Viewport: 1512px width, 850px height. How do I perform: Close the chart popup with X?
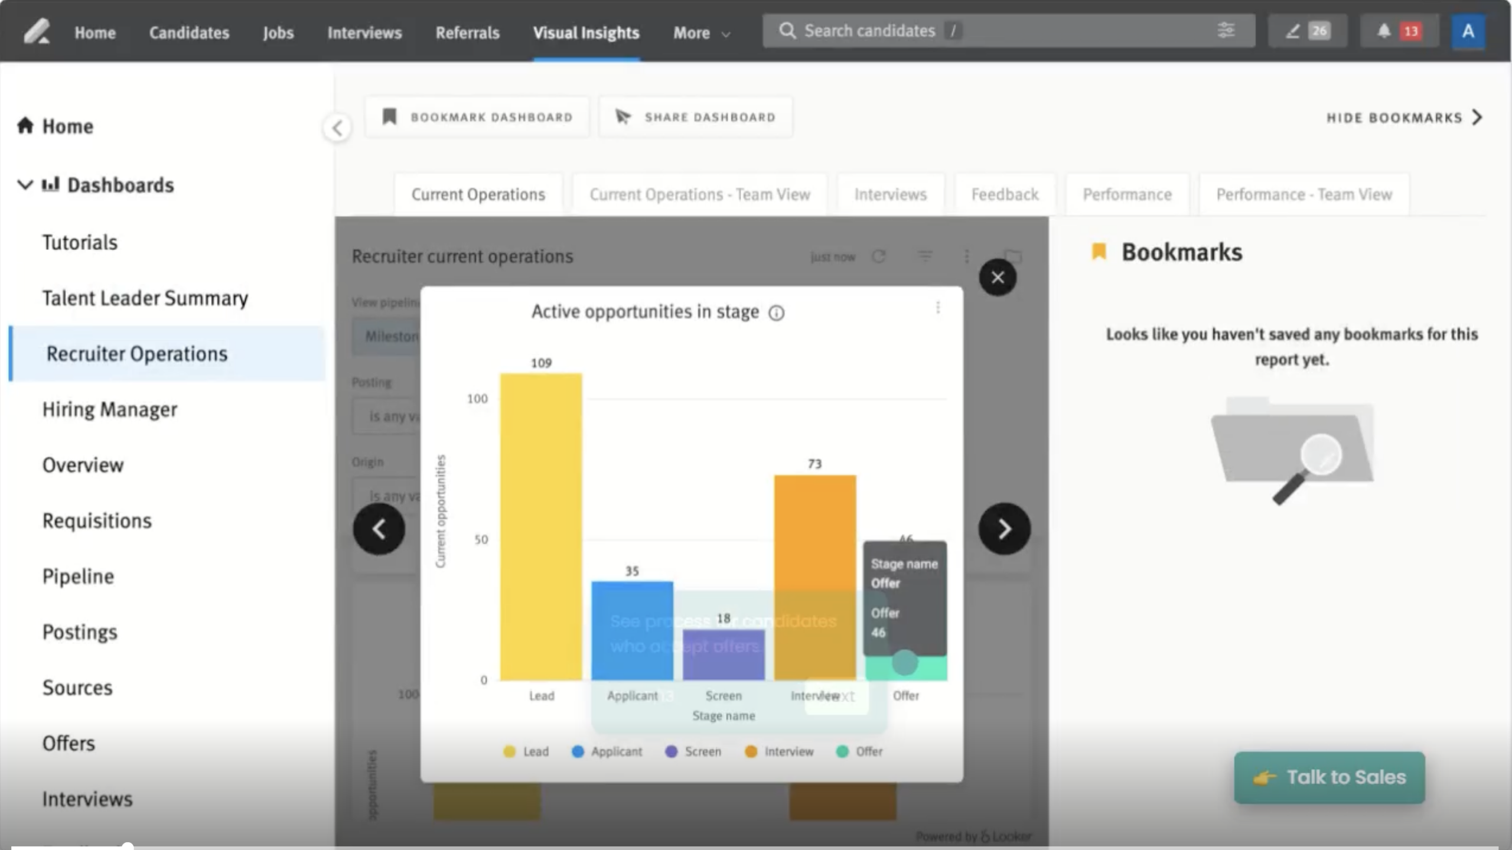pos(997,277)
